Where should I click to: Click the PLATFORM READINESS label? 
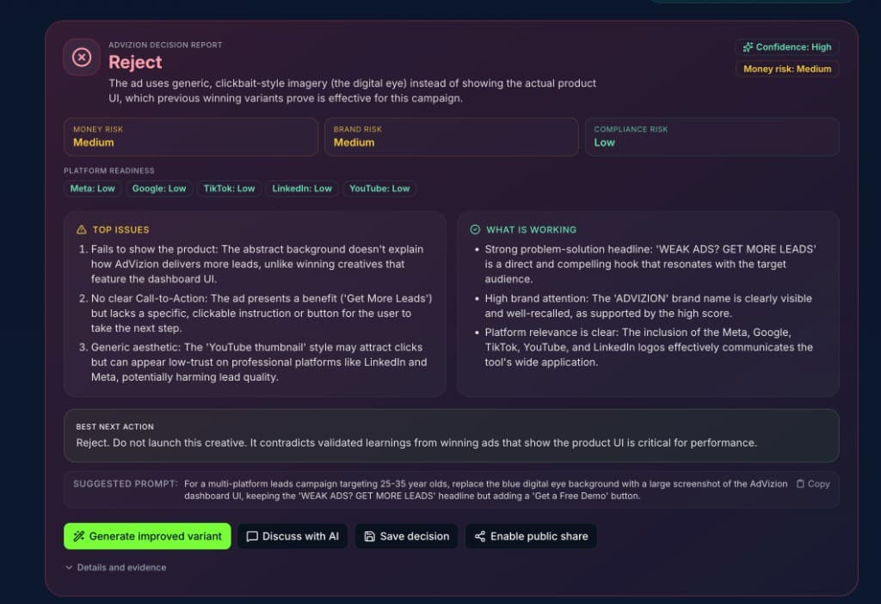(x=109, y=171)
